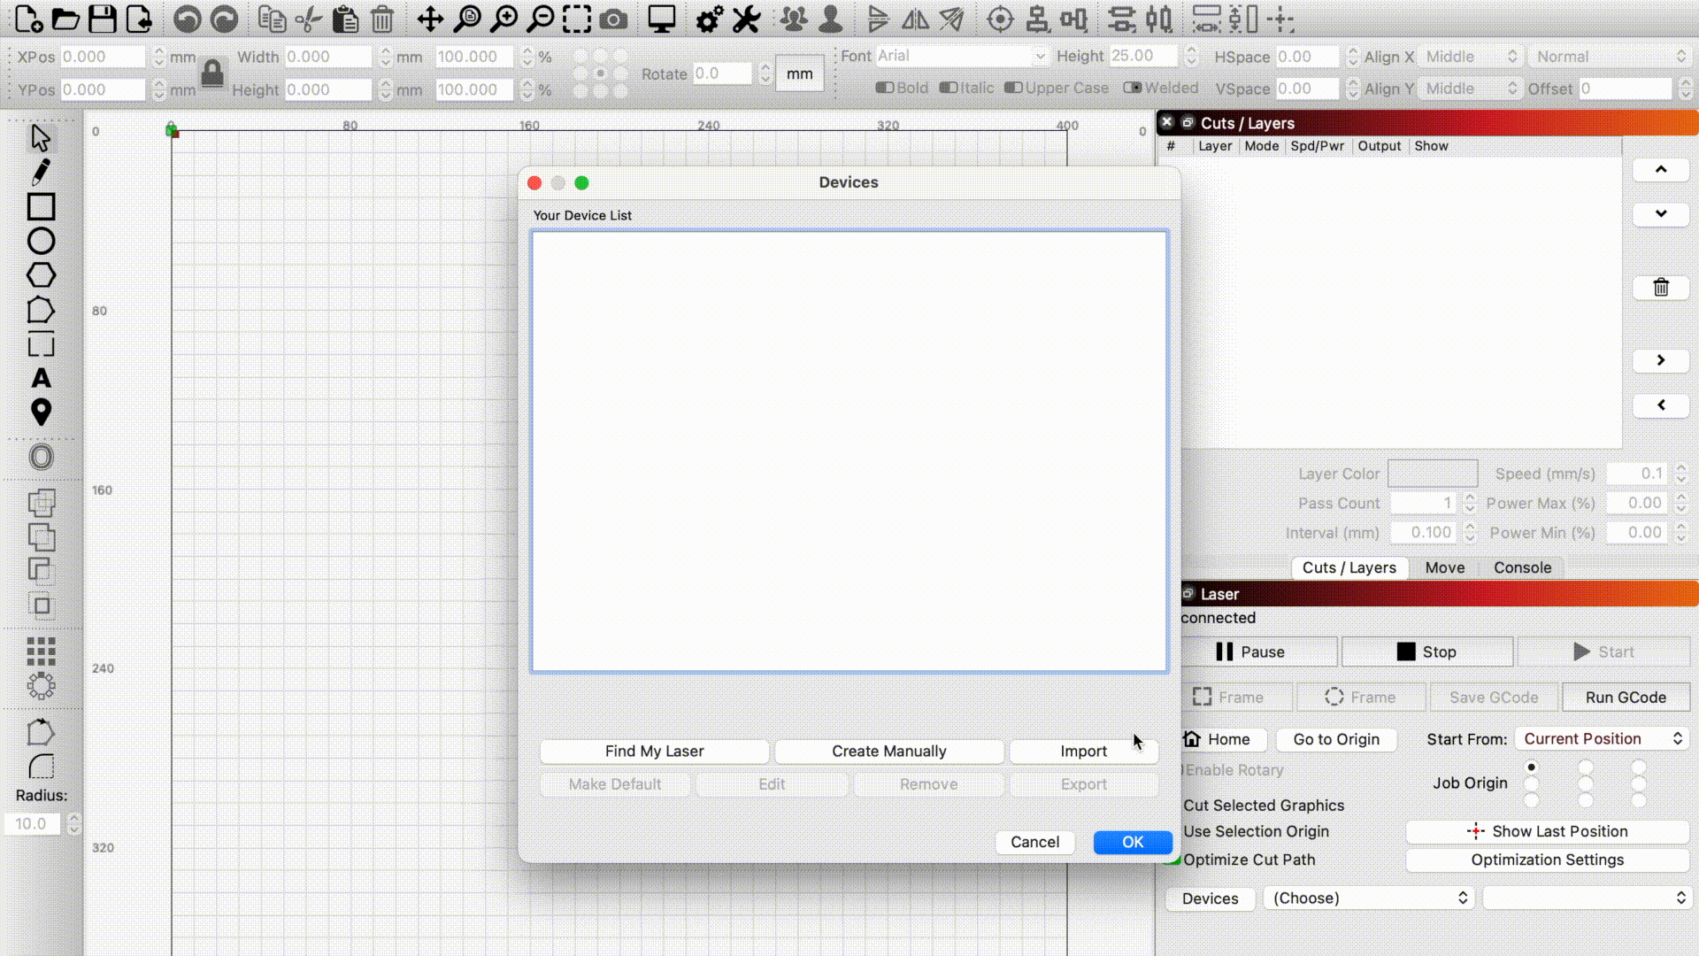
Task: Select the arrow Select tool
Action: 41,138
